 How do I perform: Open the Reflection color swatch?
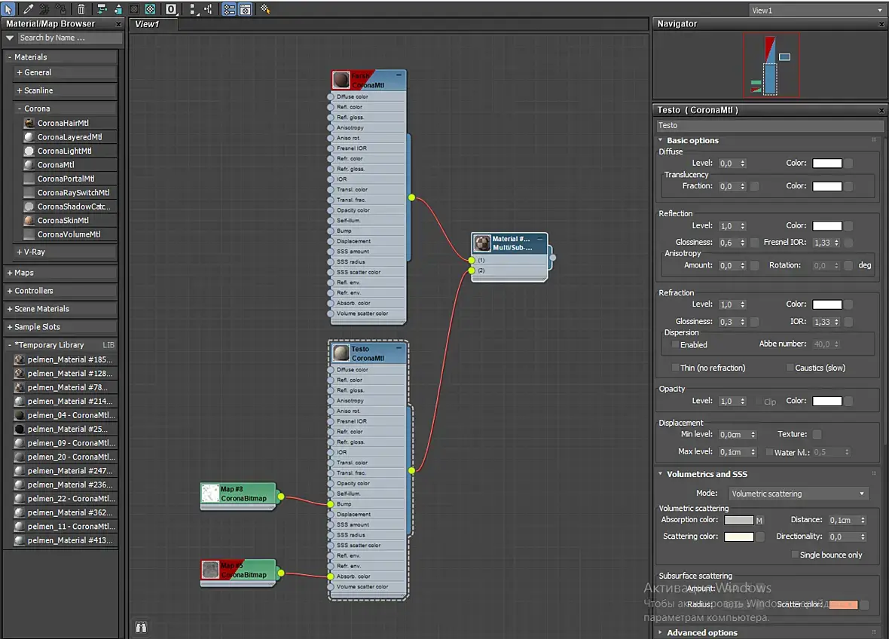coord(826,226)
